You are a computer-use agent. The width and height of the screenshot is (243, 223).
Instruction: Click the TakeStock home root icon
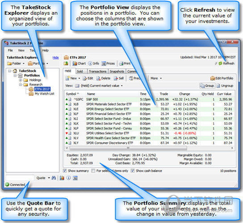click(x=15, y=71)
